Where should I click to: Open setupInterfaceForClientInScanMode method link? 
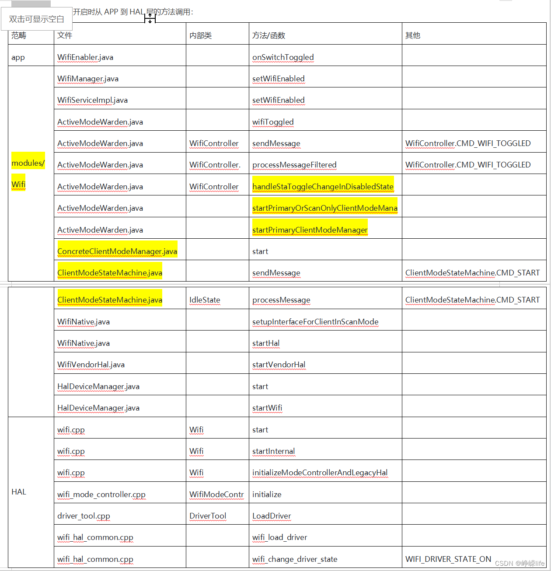click(x=315, y=322)
